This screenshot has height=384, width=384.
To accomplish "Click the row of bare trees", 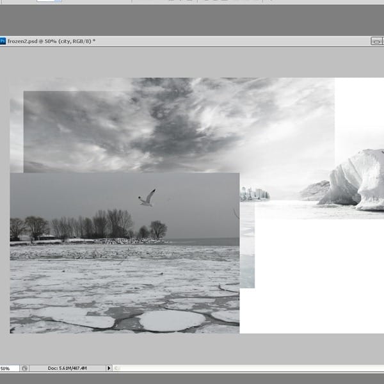I will (x=96, y=225).
